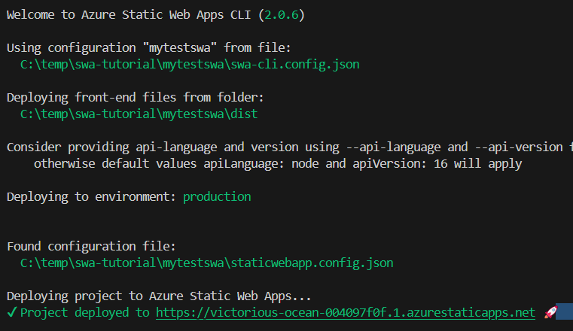Click the 'Deploying front-end files from folder:' line
The height and width of the screenshot is (331, 573).
click(136, 98)
